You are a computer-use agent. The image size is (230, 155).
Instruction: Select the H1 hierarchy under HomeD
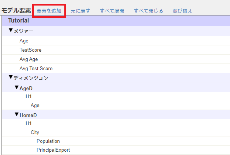pos(28,123)
